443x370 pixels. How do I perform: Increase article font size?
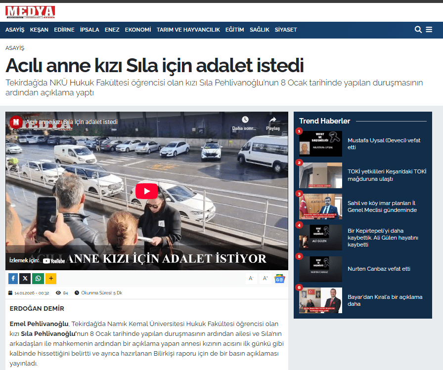pyautogui.click(x=266, y=279)
